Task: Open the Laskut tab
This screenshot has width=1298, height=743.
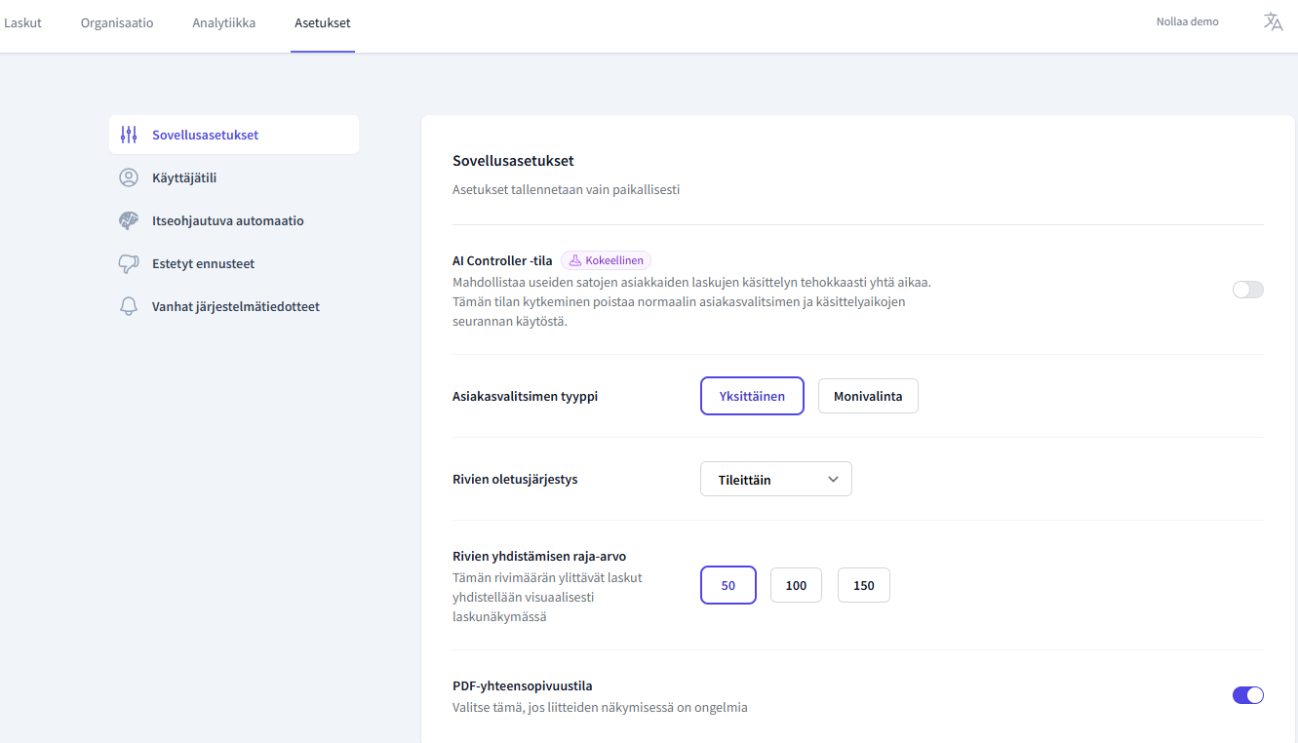Action: click(x=22, y=22)
